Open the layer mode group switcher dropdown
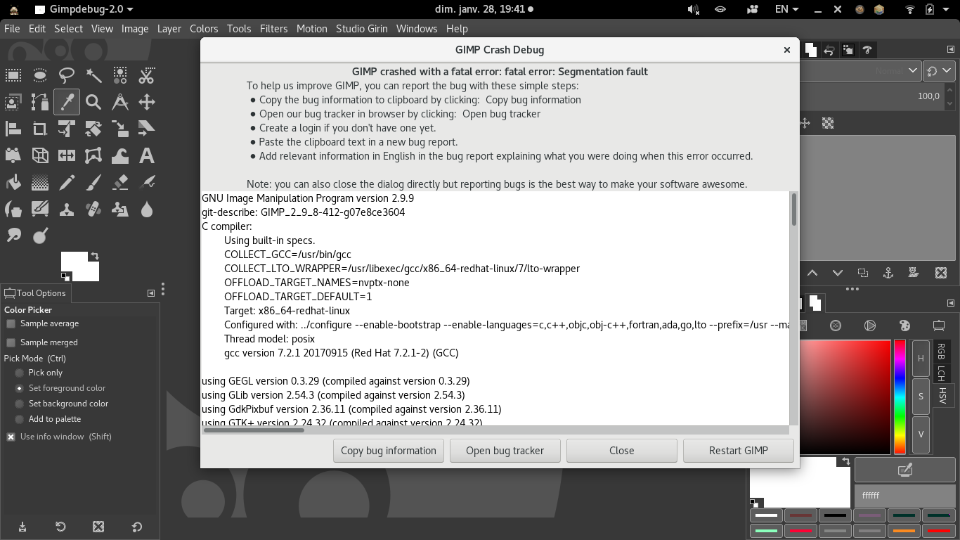This screenshot has height=540, width=960. click(x=939, y=71)
